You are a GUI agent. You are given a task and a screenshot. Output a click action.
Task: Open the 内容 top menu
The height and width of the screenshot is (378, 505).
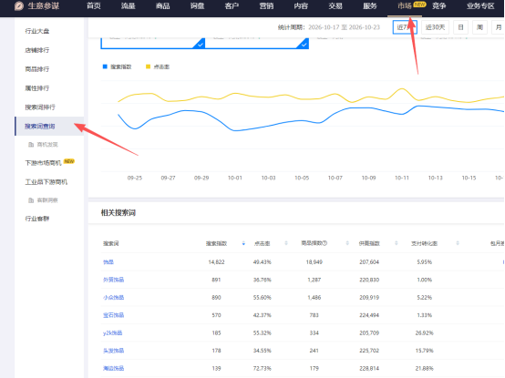(x=301, y=6)
